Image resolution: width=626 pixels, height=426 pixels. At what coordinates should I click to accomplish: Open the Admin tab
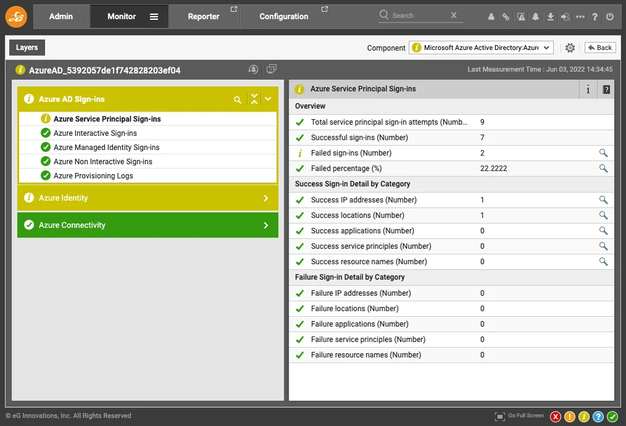click(x=61, y=17)
